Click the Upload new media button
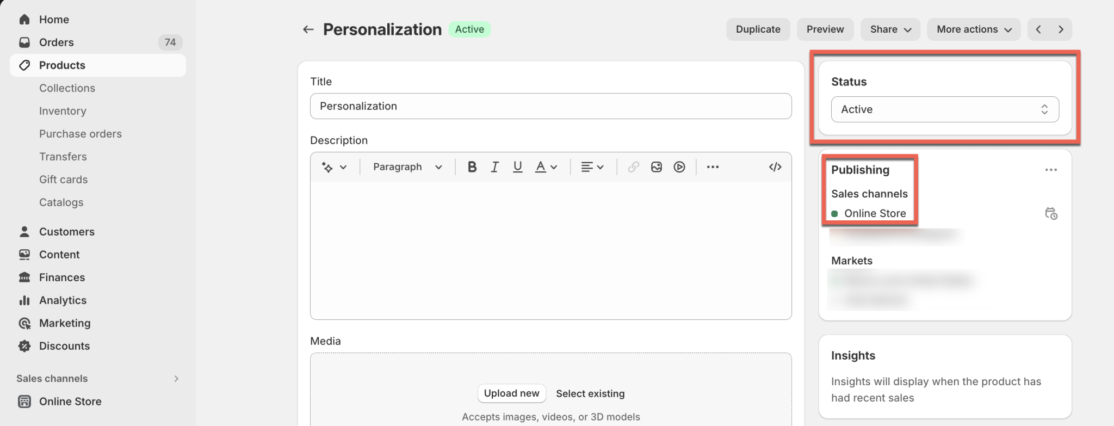The image size is (1114, 426). point(511,393)
